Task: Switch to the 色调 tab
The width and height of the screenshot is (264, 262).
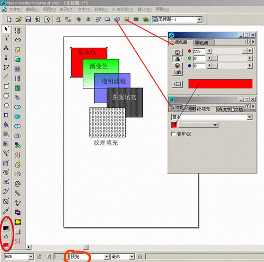Action: (x=204, y=42)
